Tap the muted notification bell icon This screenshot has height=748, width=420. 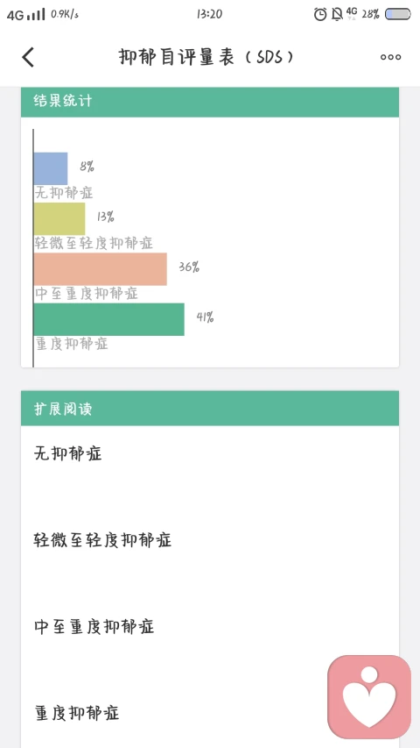click(337, 14)
